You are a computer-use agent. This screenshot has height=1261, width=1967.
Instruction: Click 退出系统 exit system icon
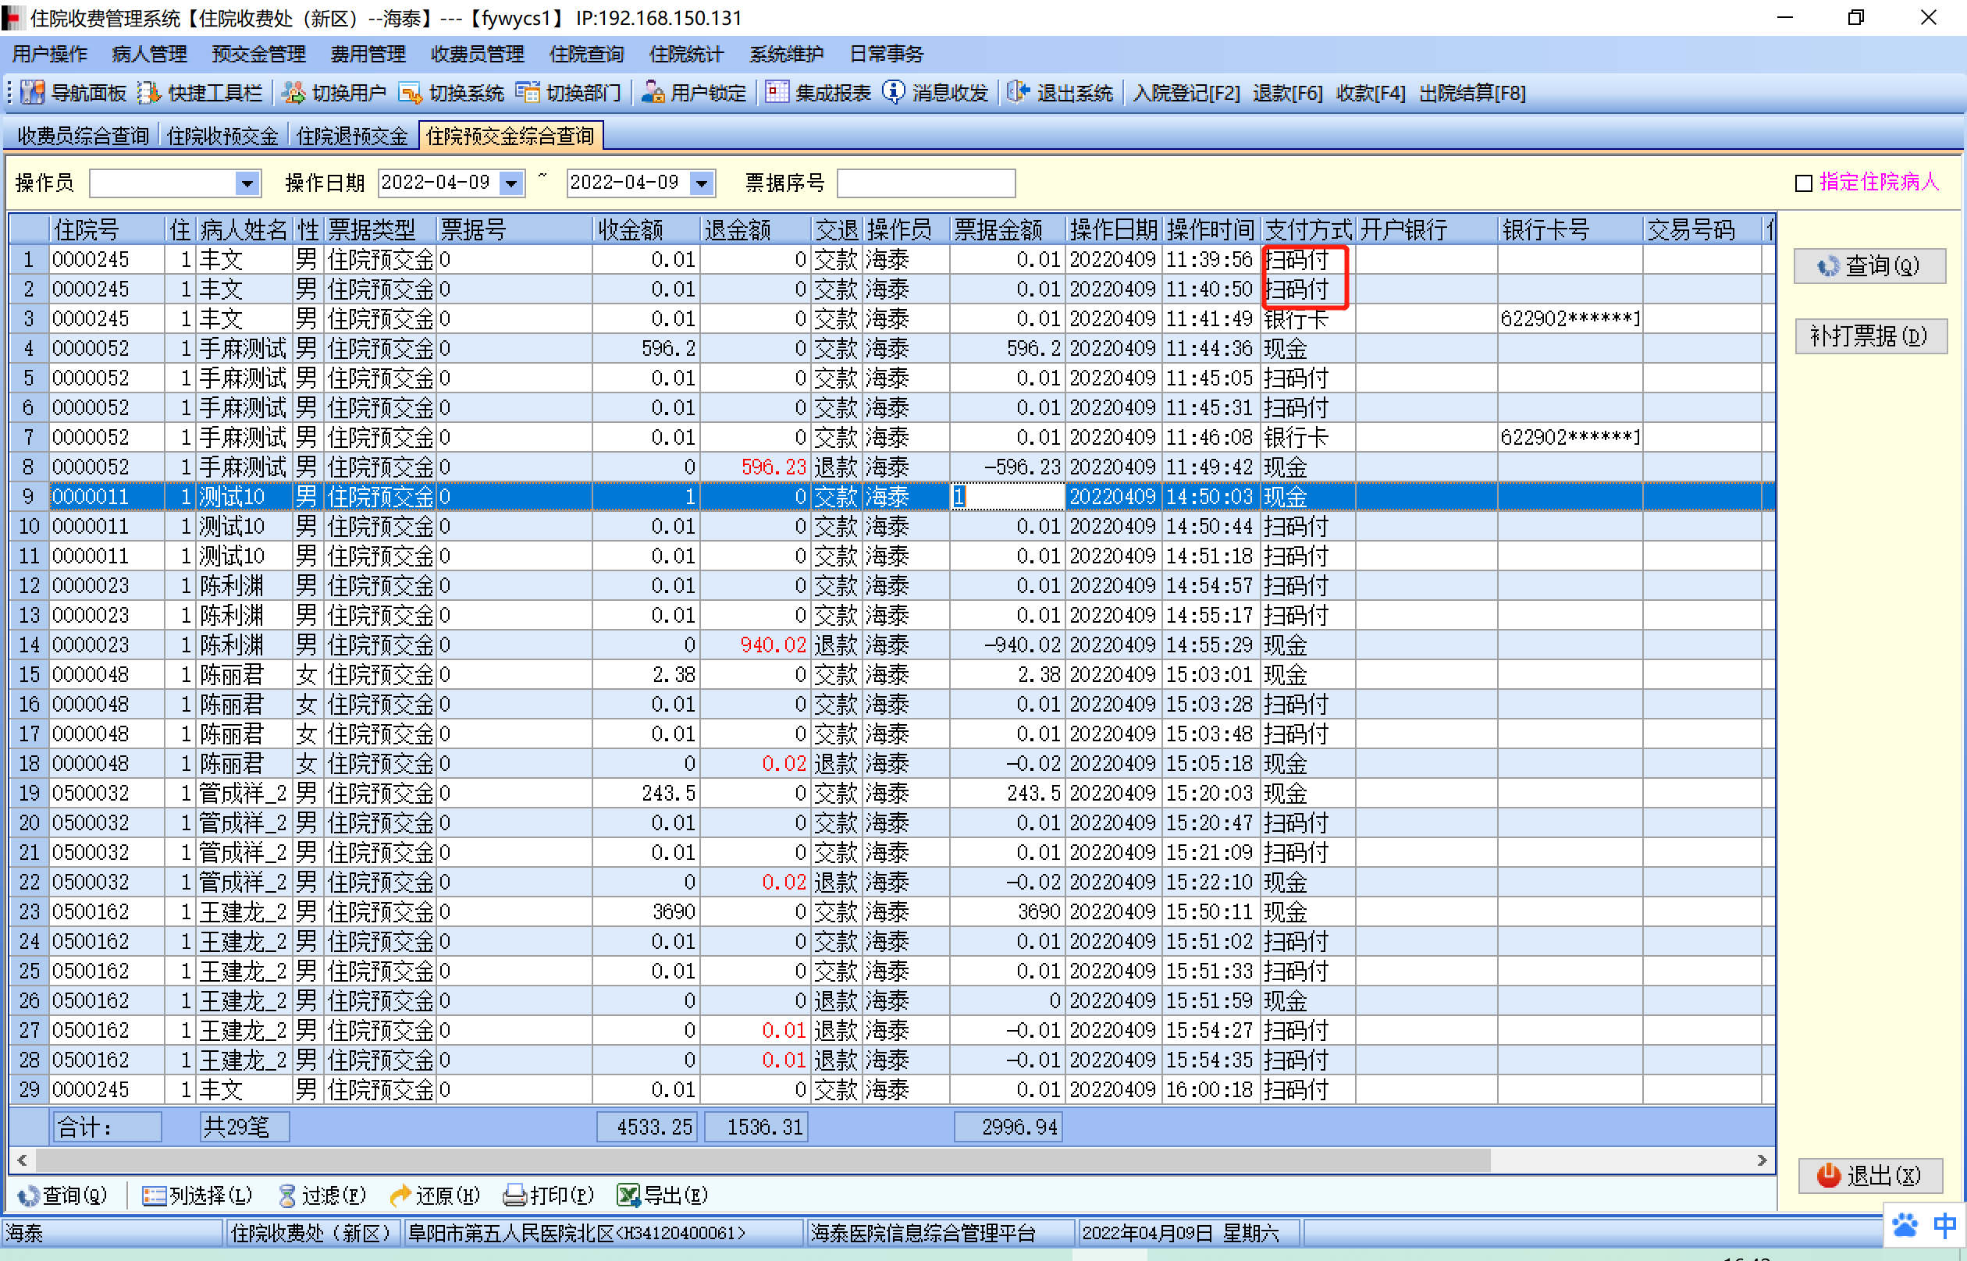point(1018,93)
